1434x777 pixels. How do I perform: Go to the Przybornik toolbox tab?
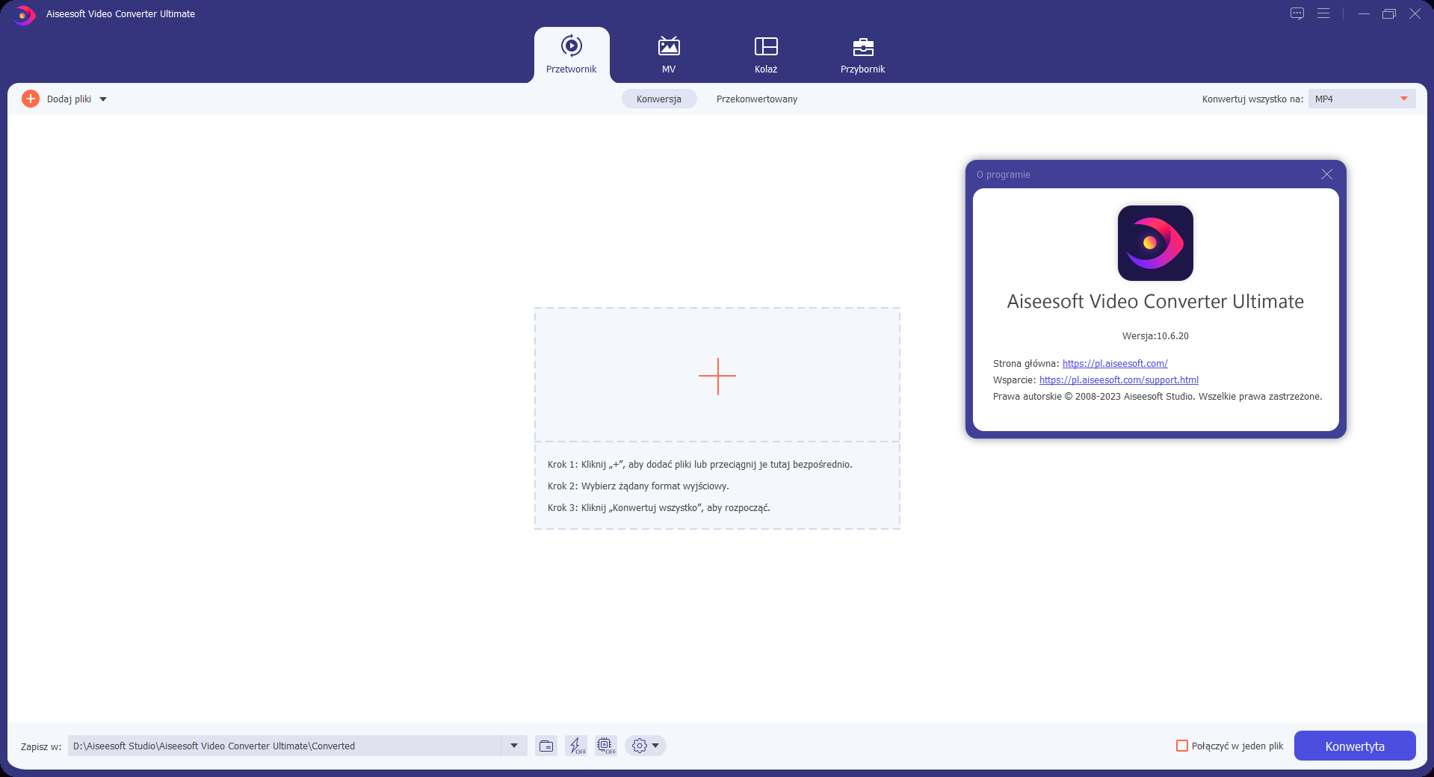tap(862, 55)
